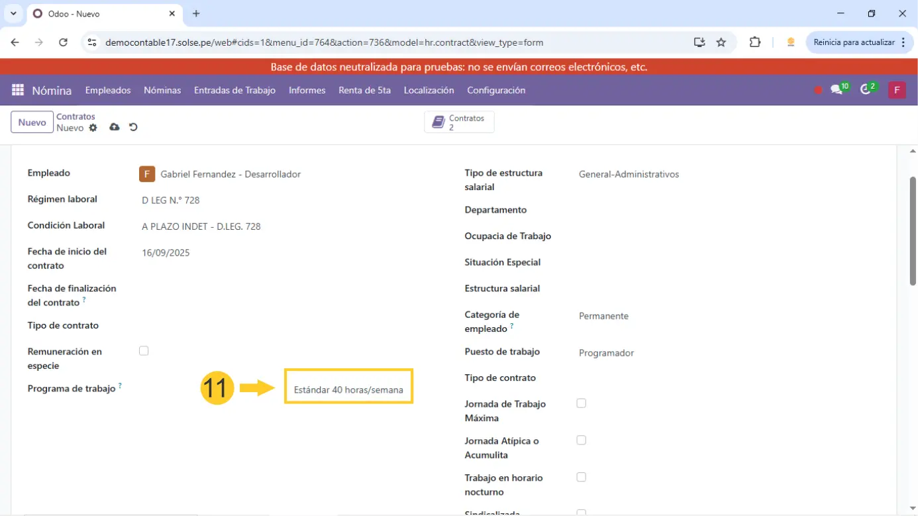
Task: Check the Jornada de Trabajo Máxima box
Action: 582,403
